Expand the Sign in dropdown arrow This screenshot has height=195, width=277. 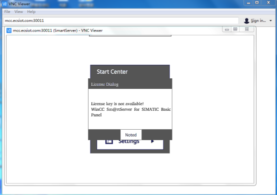coord(270,21)
